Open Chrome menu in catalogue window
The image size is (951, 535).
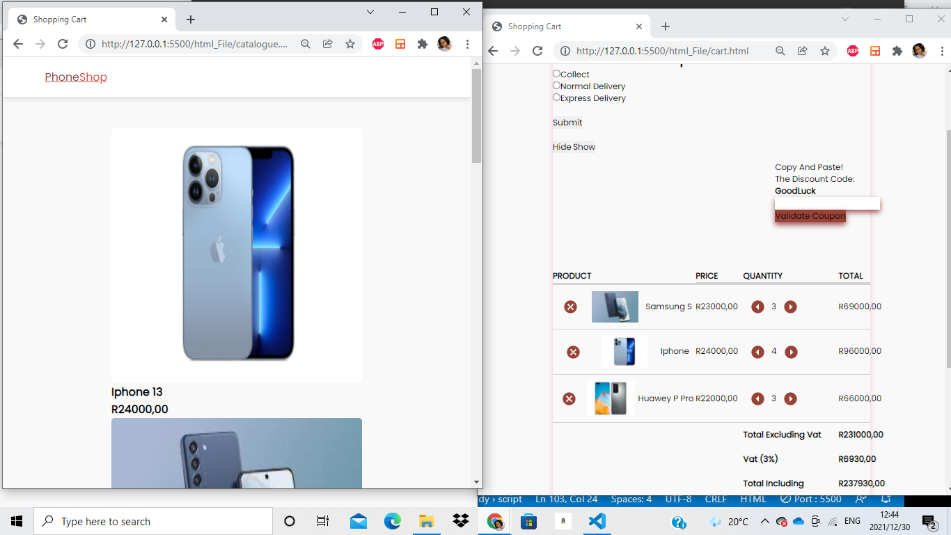pos(467,44)
